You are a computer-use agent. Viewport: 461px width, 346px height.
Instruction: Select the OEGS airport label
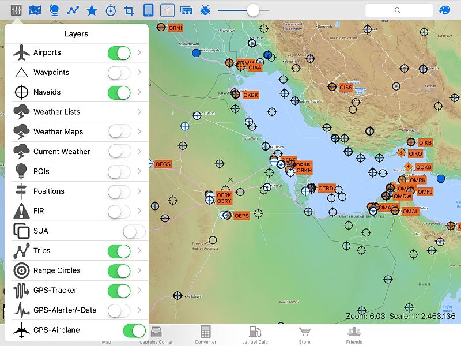pyautogui.click(x=163, y=164)
